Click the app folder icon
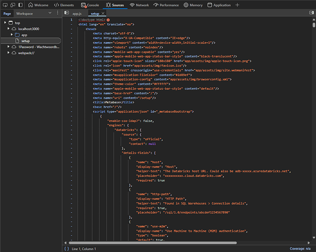Screen dimensions: 316x252 tap(17, 35)
